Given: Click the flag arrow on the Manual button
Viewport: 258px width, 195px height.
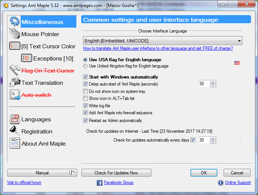Looking at the screenshot, I should pos(73,173).
